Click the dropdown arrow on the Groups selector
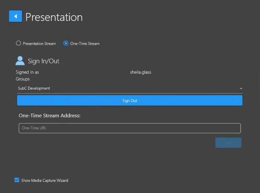 click(x=240, y=89)
